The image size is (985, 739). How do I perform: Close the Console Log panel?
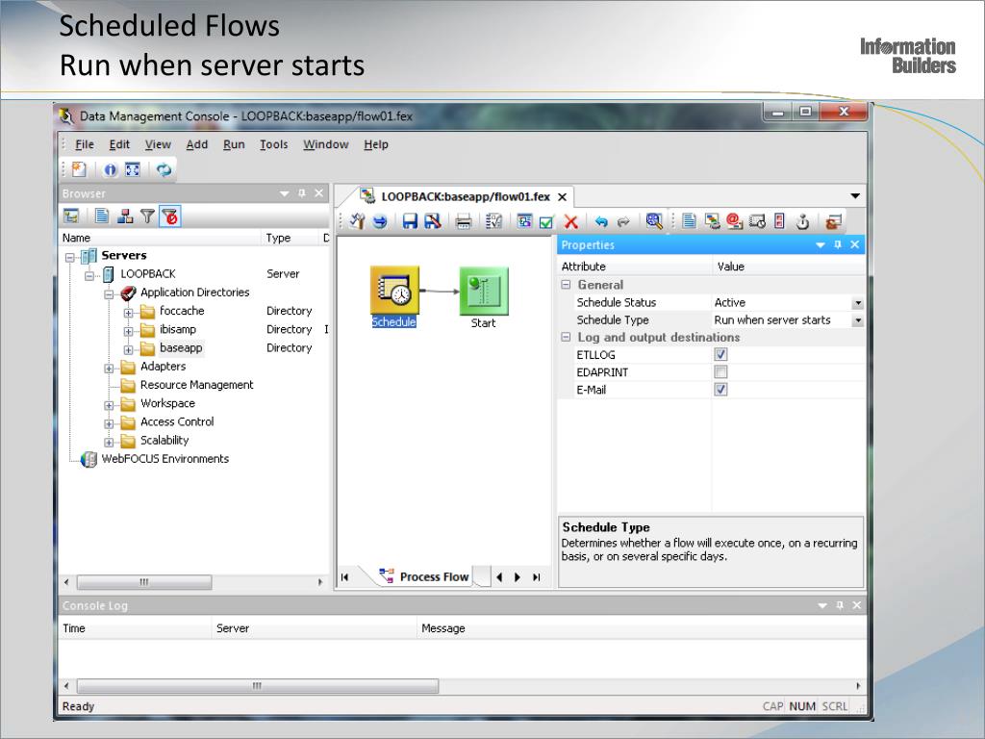(857, 605)
